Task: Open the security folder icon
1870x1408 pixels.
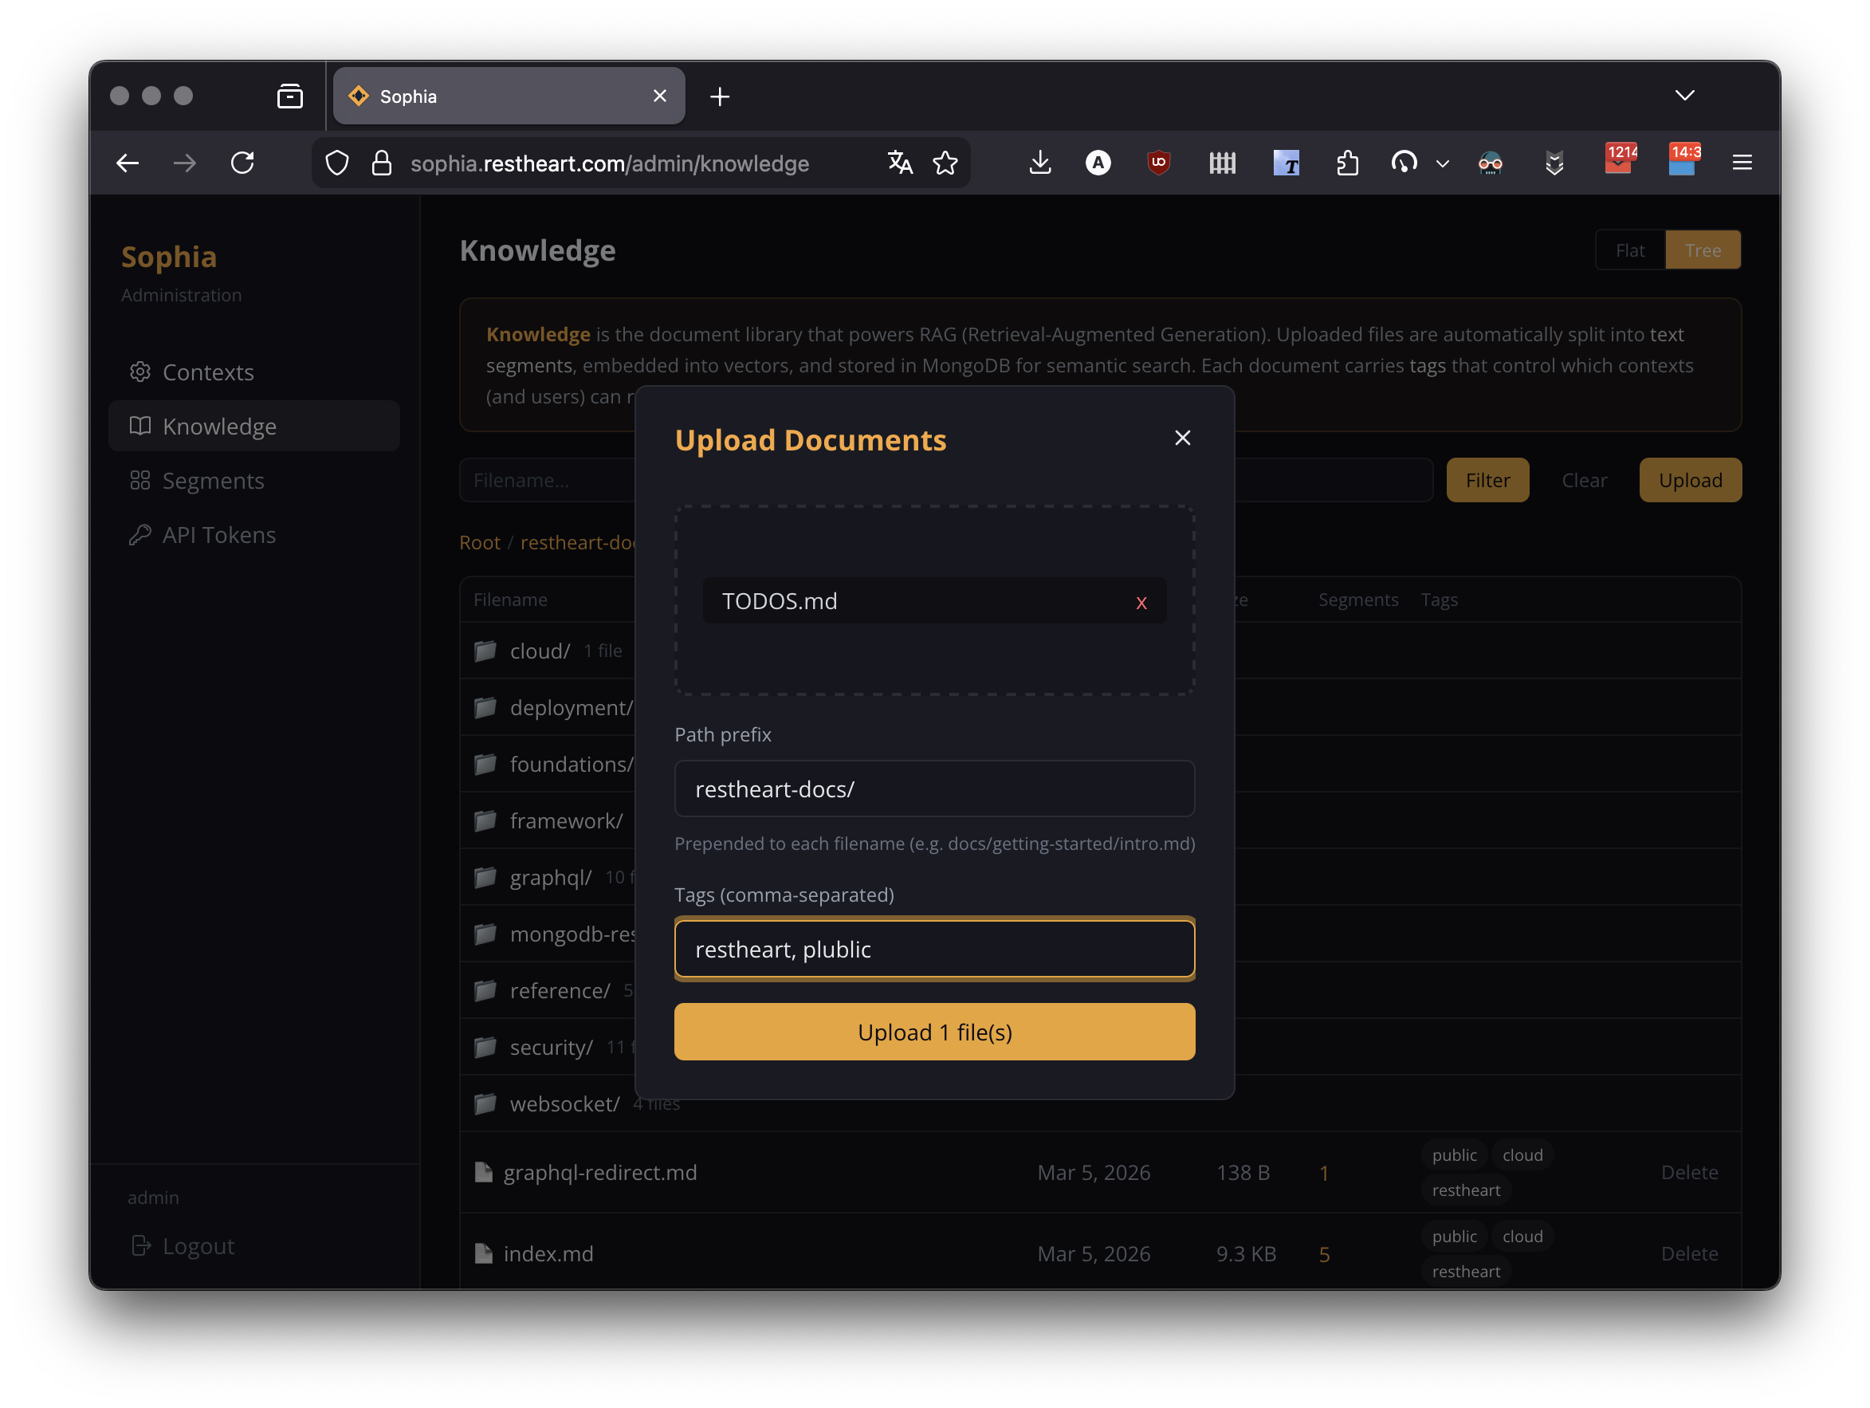Action: click(485, 1047)
